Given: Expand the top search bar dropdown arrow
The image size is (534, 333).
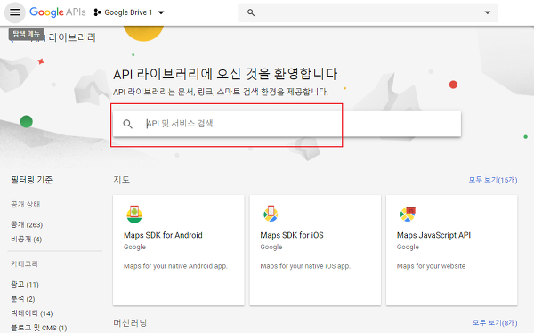Looking at the screenshot, I should [x=488, y=12].
